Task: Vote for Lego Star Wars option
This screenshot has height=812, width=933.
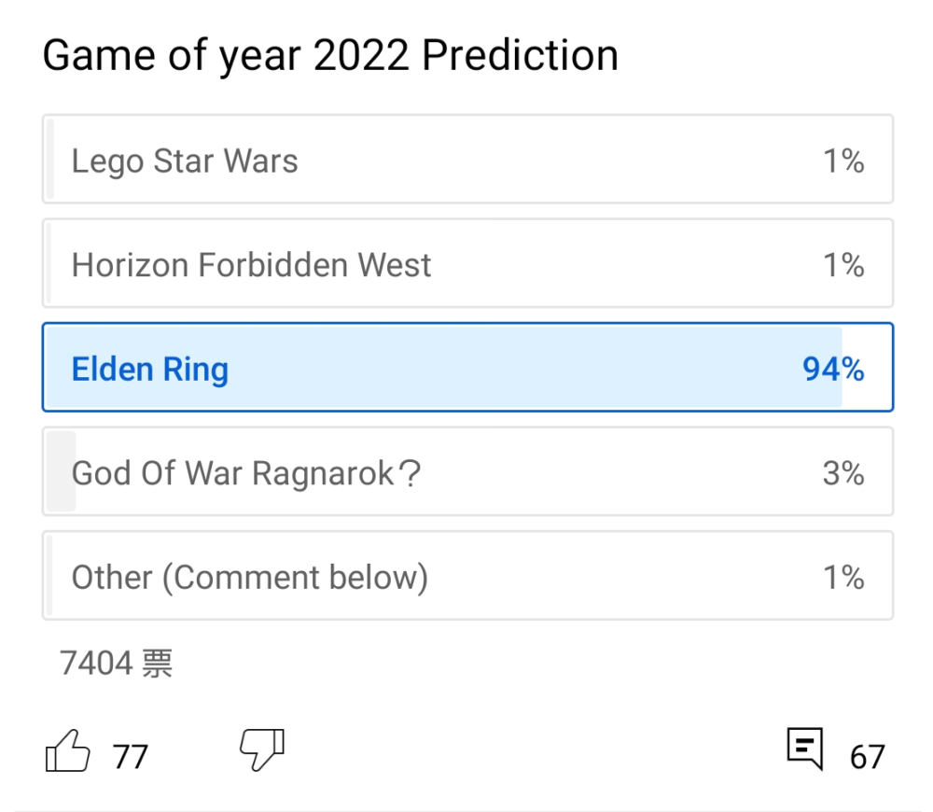Action: [467, 159]
